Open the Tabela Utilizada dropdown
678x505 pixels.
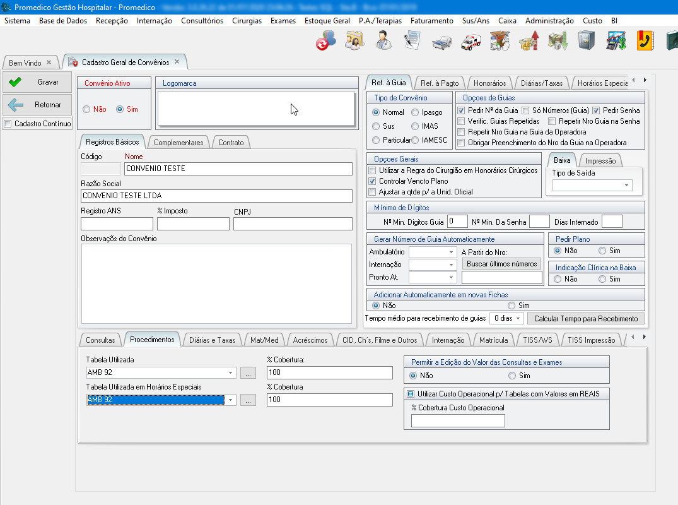pos(231,373)
